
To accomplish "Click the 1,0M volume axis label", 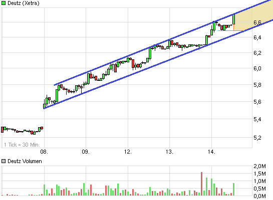I will point(259,181).
